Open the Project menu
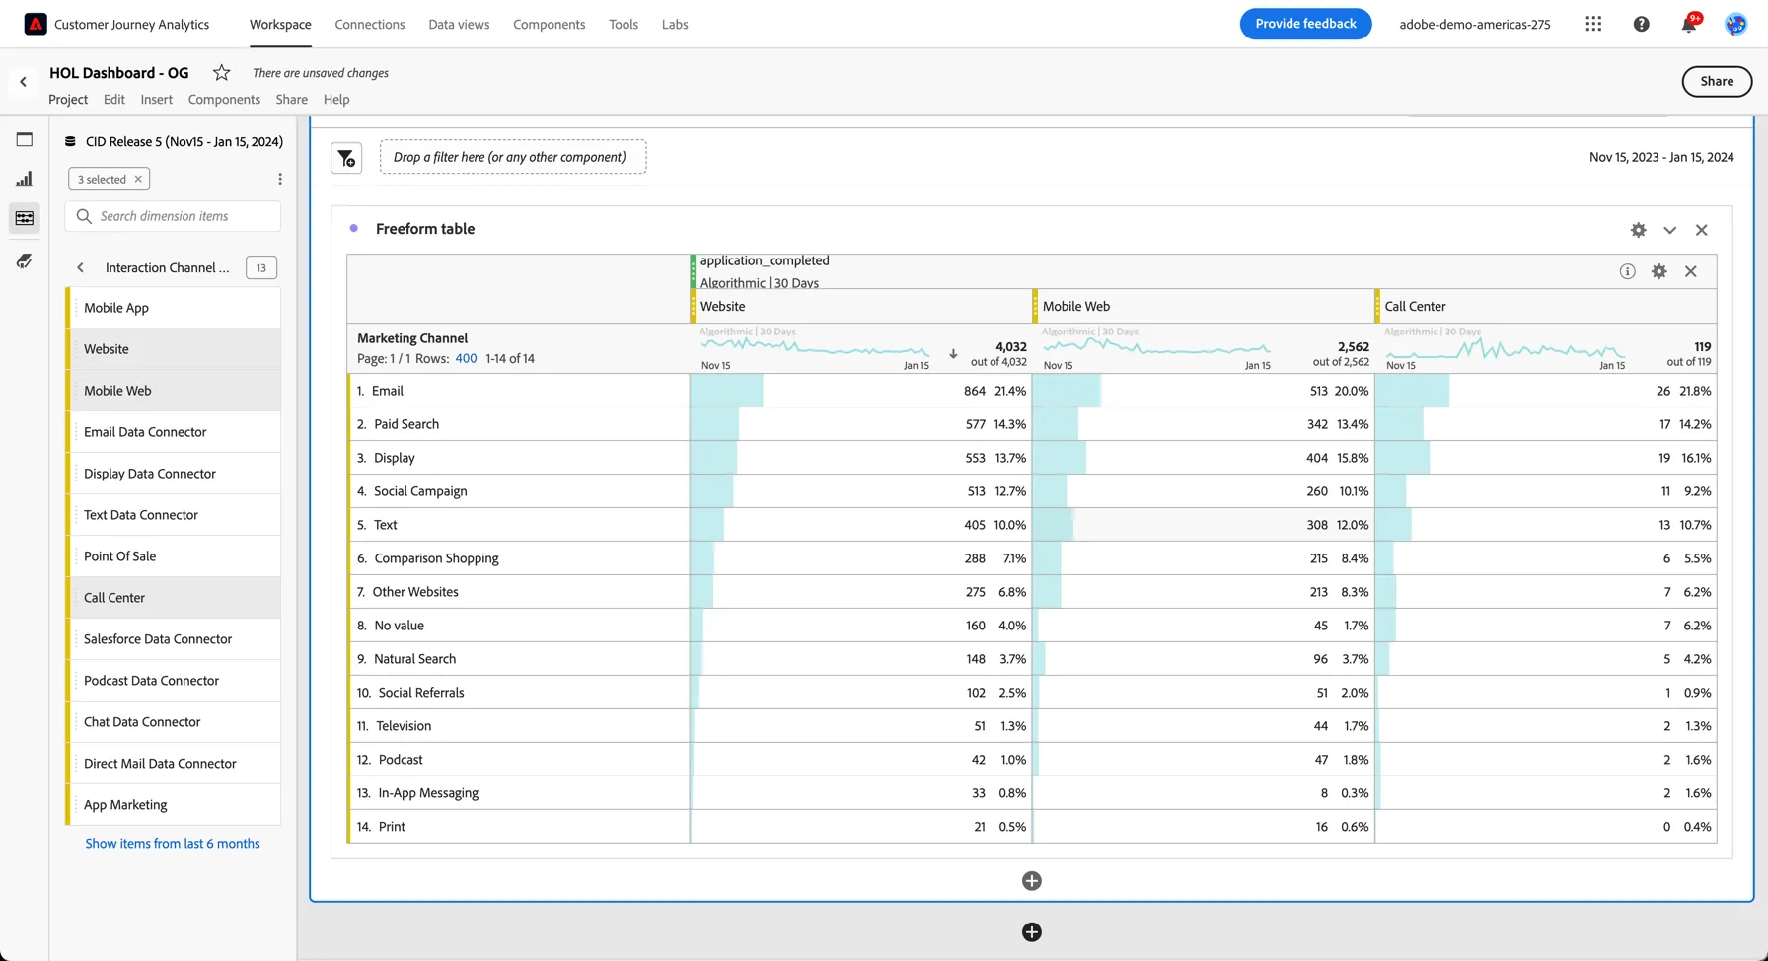The width and height of the screenshot is (1768, 961). [x=68, y=99]
